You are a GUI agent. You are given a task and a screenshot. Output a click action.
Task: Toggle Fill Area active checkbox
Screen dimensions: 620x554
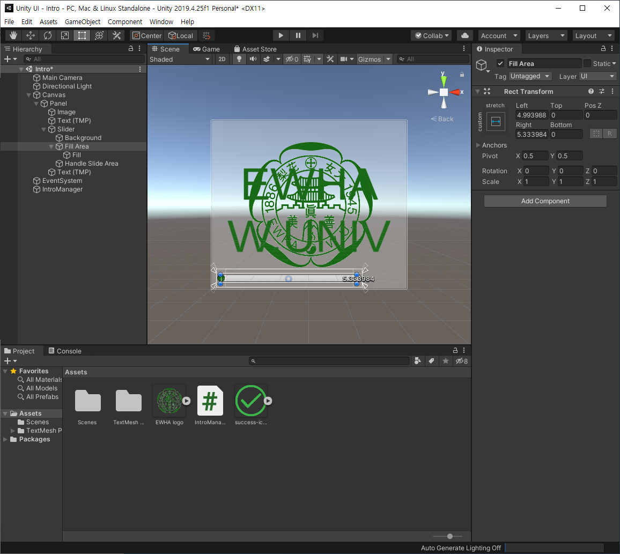click(500, 63)
